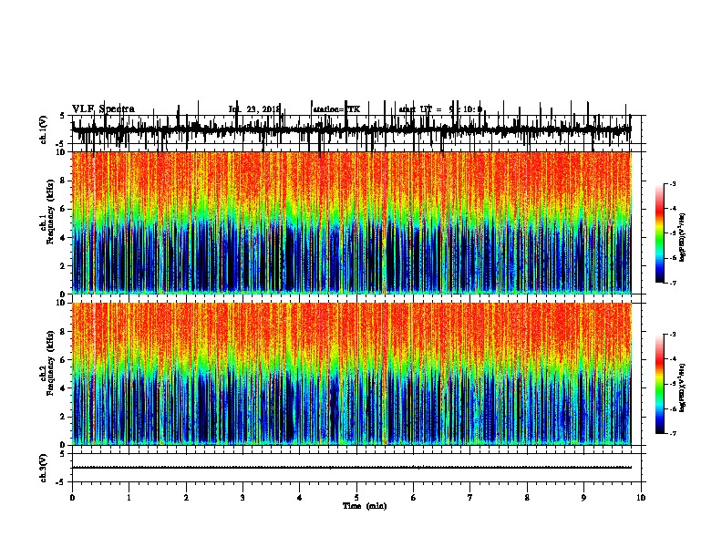Click the "-5" volt tick of ch.3(V) panel

point(62,482)
